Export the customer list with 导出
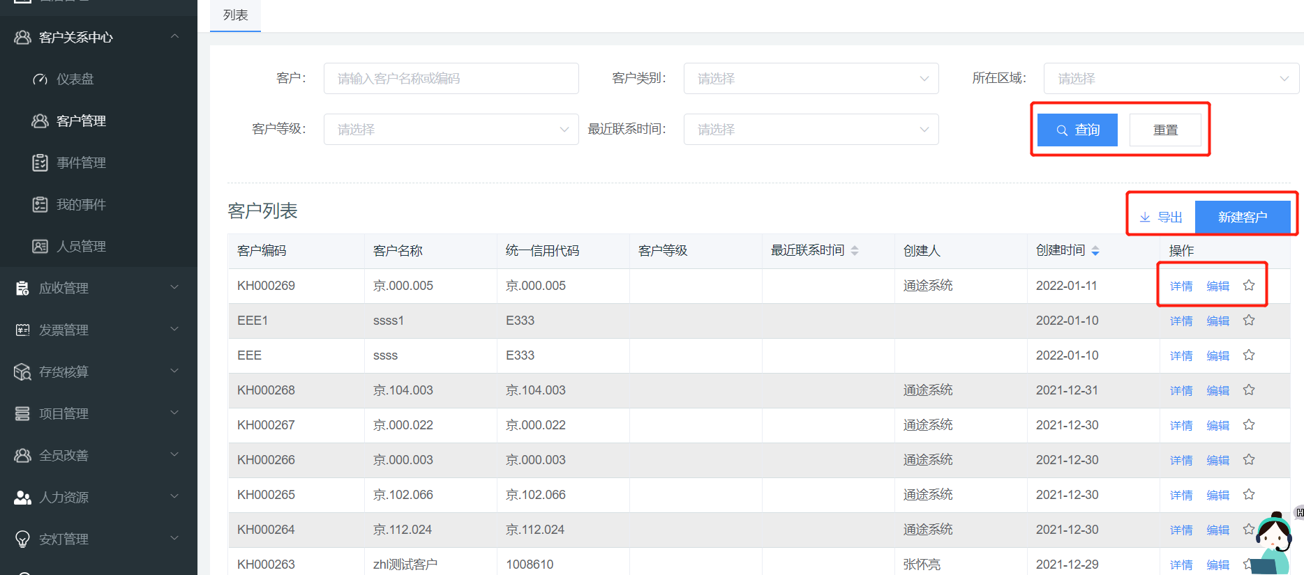 (x=1162, y=217)
